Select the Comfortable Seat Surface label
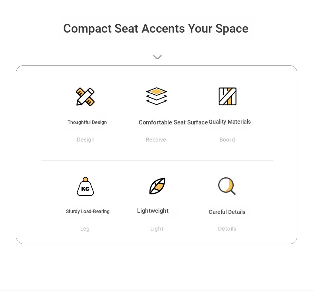 pos(173,122)
